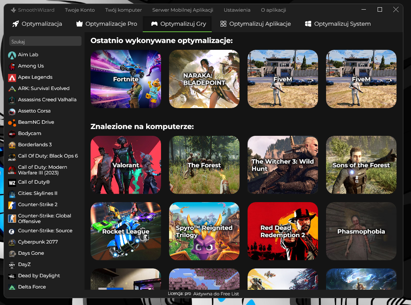
Task: Switch to the Optymalizuj Aplikacje tab
Action: click(256, 24)
